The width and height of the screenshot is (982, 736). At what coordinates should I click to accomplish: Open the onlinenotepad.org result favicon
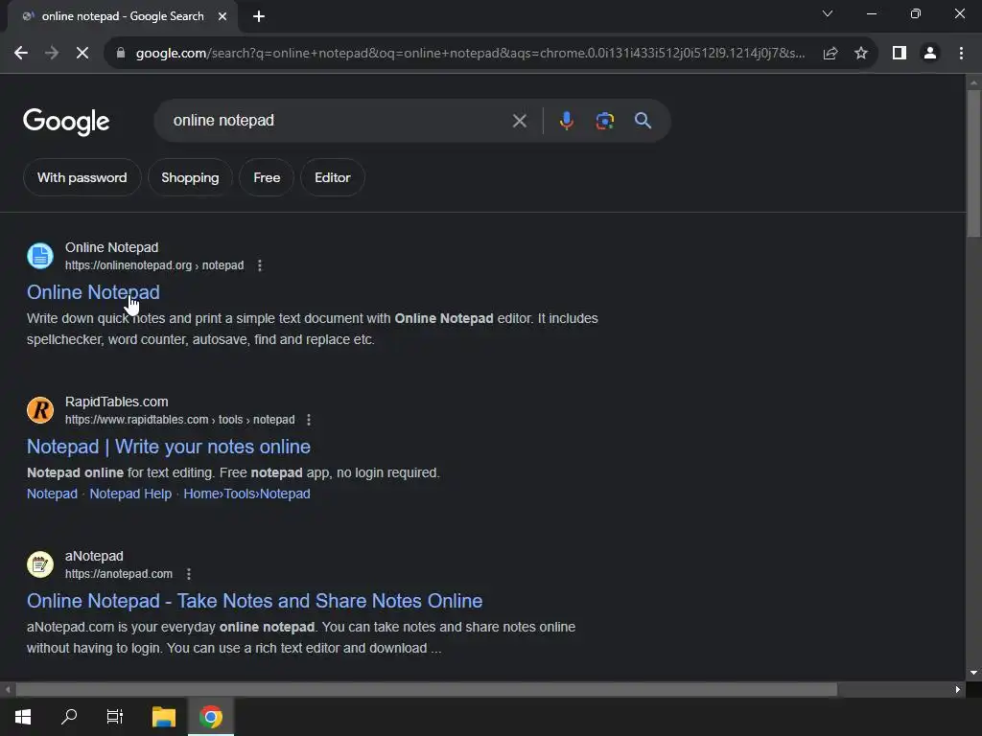coord(40,256)
